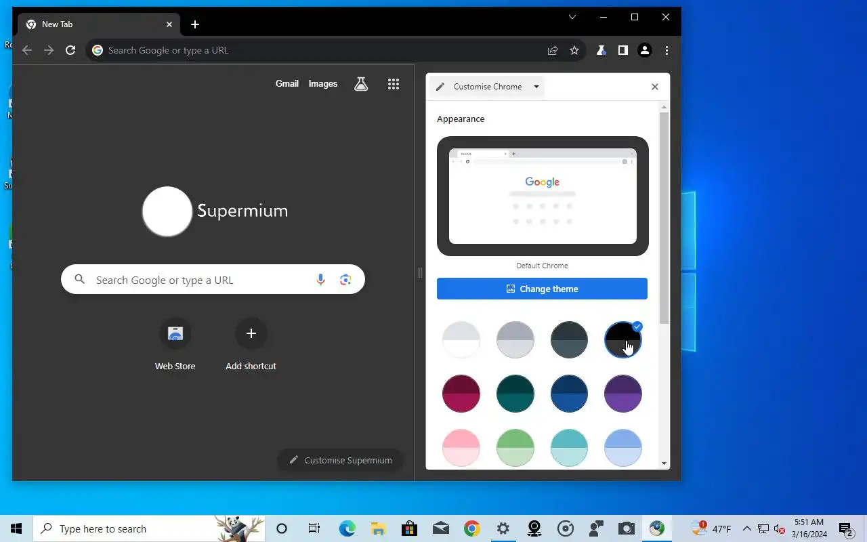The height and width of the screenshot is (542, 867).
Task: Bookmark this tab with the star icon
Action: pos(574,50)
